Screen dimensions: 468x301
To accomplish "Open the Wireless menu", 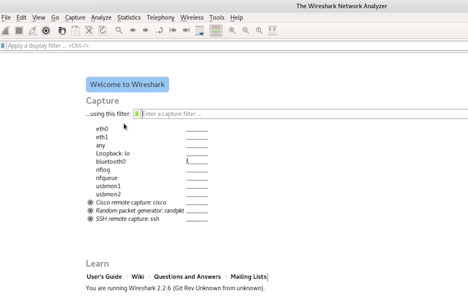I will pos(192,18).
